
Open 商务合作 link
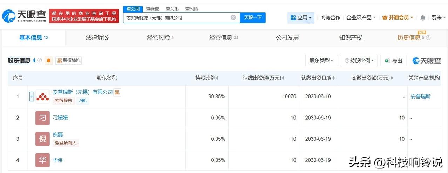click(x=330, y=18)
